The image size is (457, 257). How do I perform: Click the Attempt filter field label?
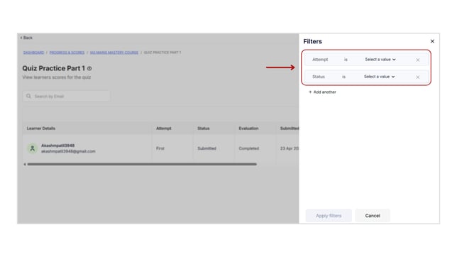click(x=320, y=60)
